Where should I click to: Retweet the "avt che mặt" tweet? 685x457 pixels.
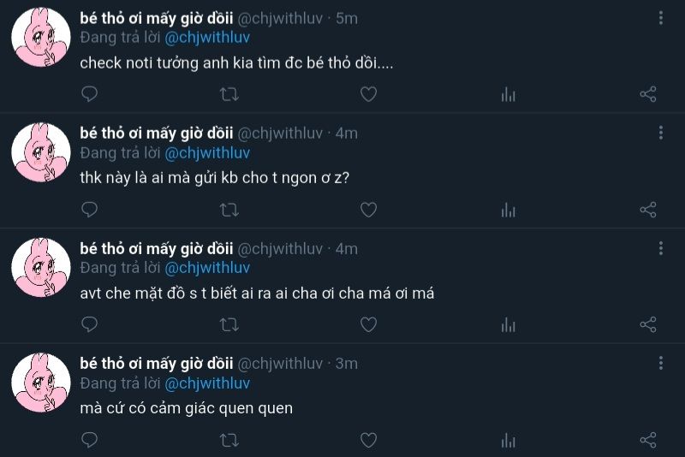pyautogui.click(x=229, y=324)
